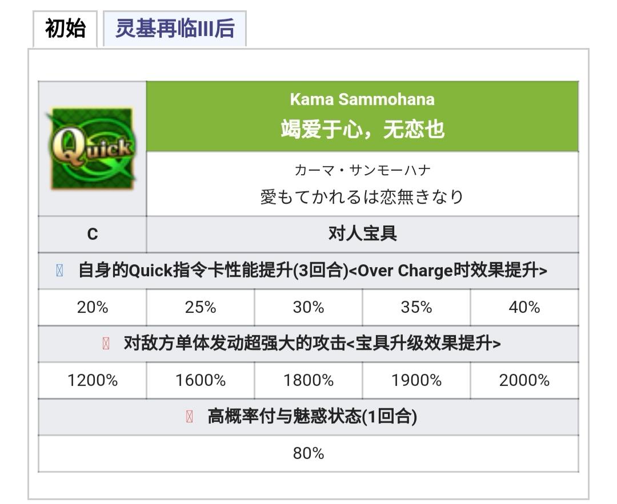Click the 2000% damage value cell
Image resolution: width=617 pixels, height=504 pixels.
[x=524, y=381]
